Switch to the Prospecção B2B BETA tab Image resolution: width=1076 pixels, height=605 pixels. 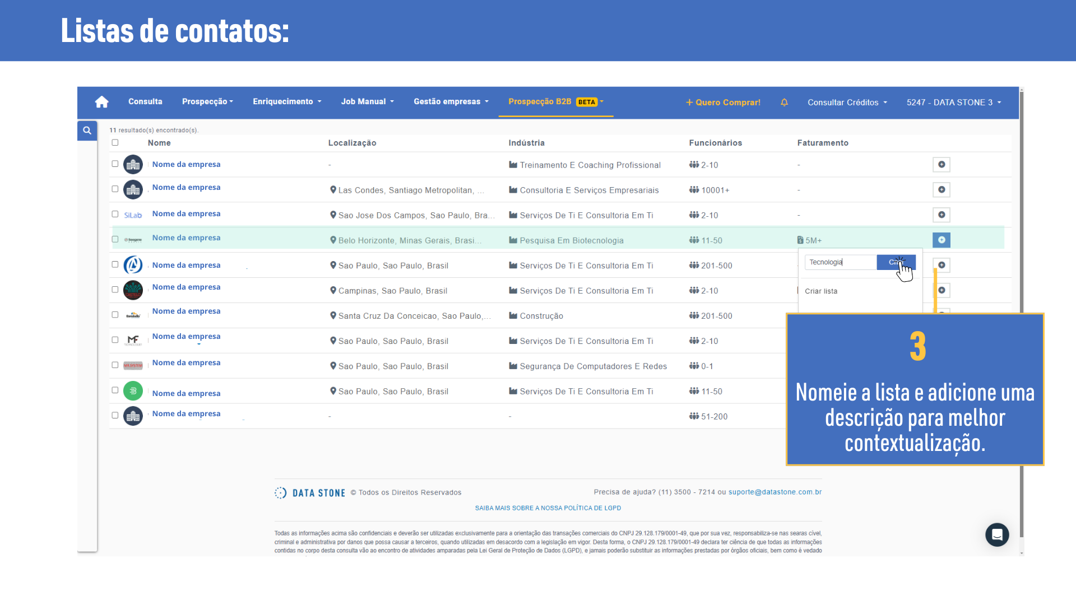(x=555, y=101)
